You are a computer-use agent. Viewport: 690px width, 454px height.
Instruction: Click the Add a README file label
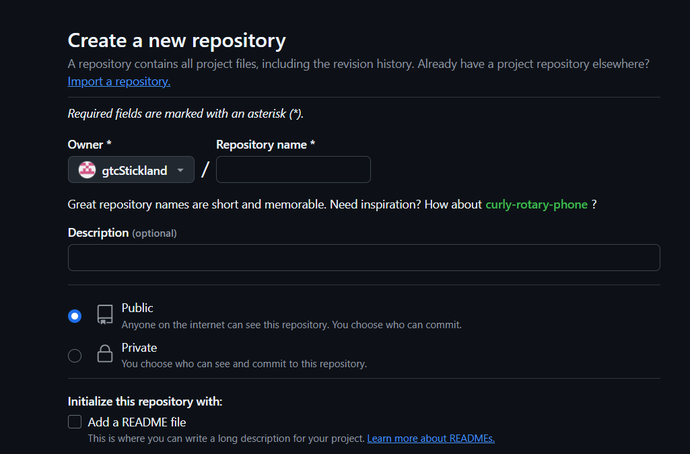[x=137, y=422]
